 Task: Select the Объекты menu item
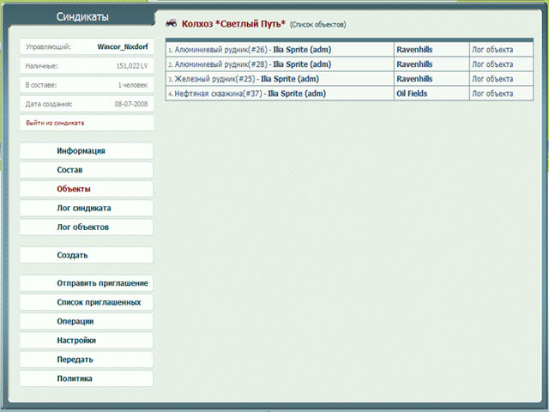pos(87,189)
